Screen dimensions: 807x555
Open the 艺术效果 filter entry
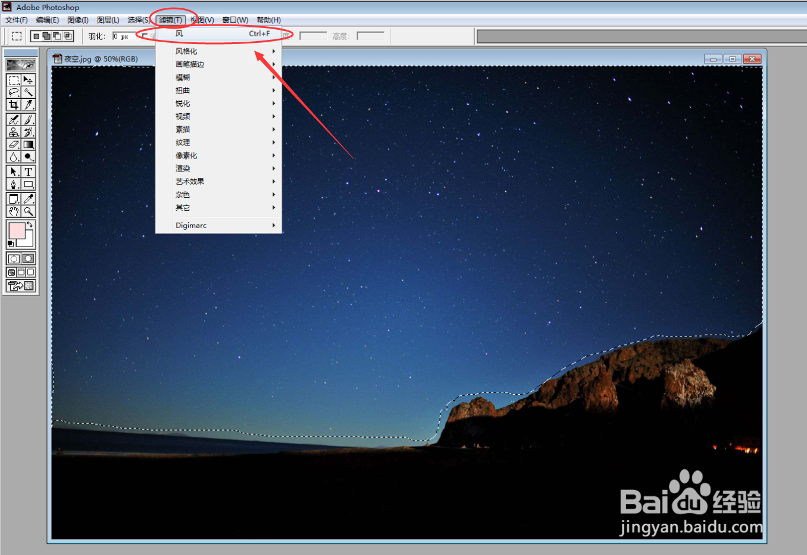(x=218, y=182)
